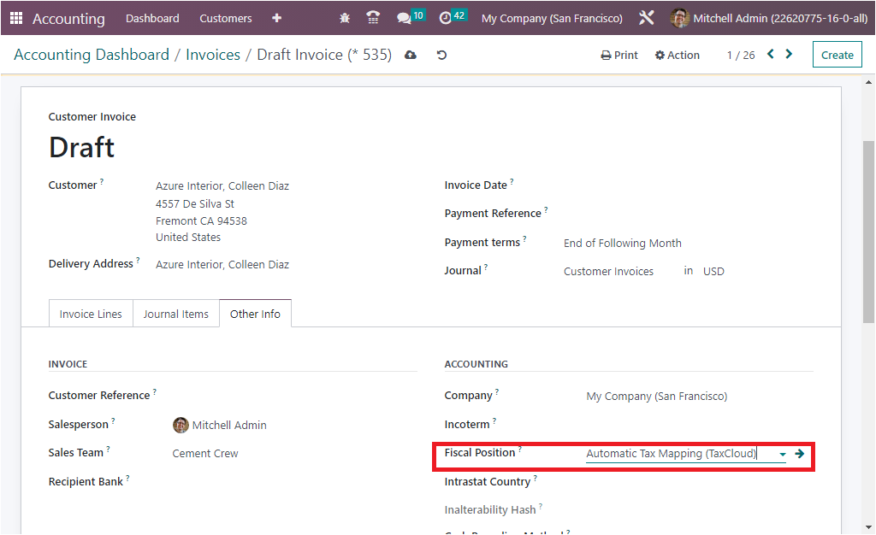
Task: Click Payment terms End of Following Month
Action: 623,244
